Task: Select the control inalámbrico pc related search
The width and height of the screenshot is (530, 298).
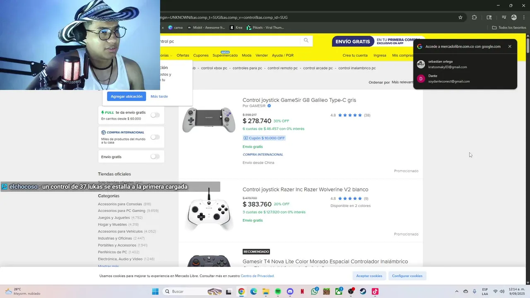Action: click(357, 68)
